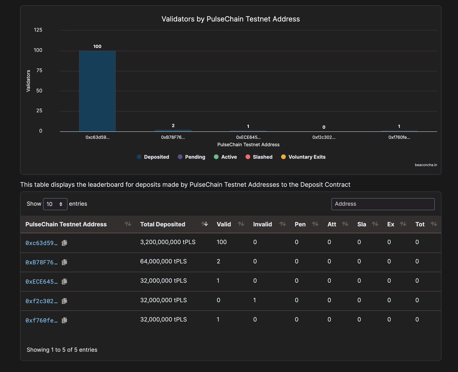Click 'Showing 1 to 5 of 5 entries'
The width and height of the screenshot is (458, 372).
(x=62, y=349)
